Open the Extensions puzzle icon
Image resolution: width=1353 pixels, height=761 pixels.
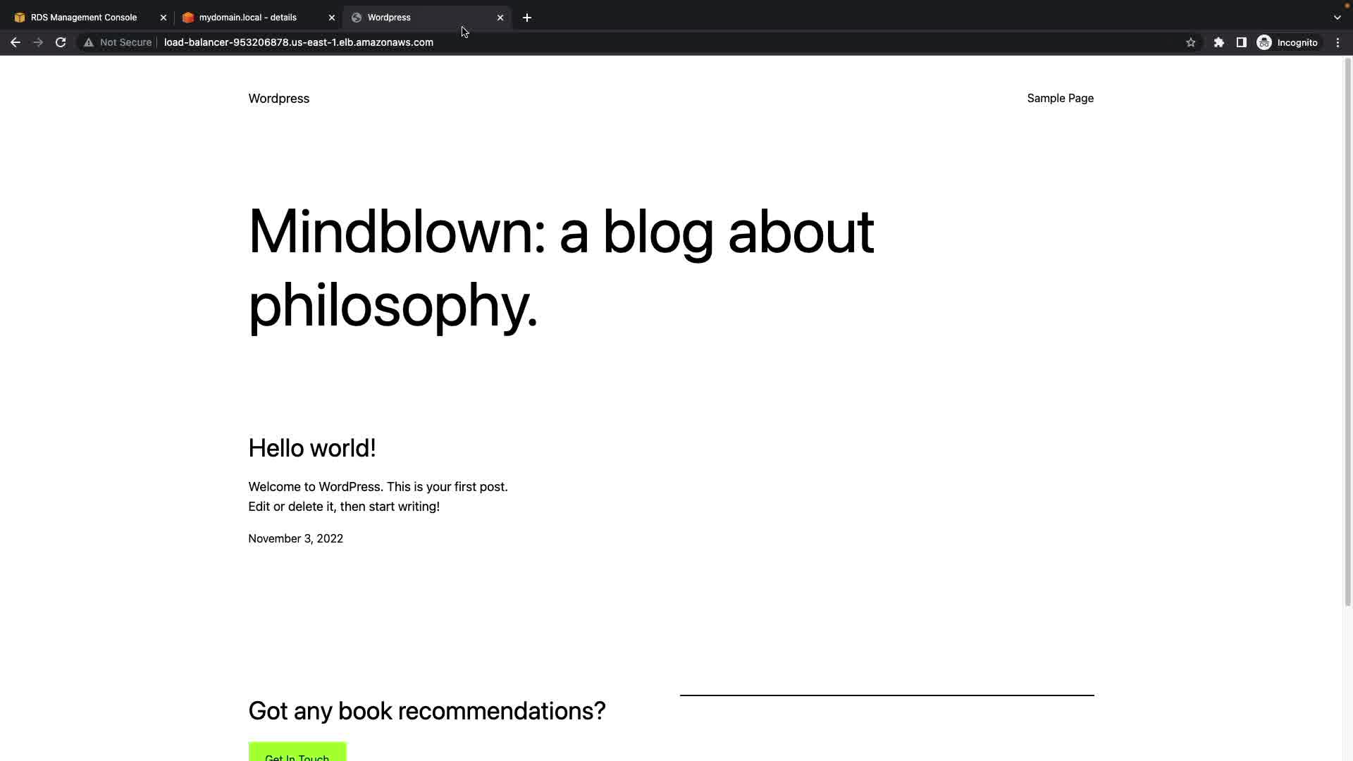coord(1219,42)
